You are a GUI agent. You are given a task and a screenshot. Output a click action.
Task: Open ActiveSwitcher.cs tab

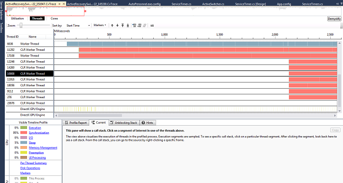coord(213,4)
